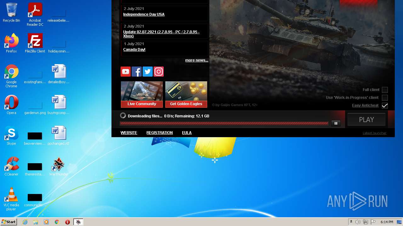
Task: Click the PLAY button
Action: pyautogui.click(x=366, y=120)
